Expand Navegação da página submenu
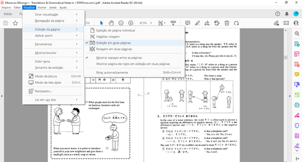Screen dimensions: 302x162 53,21
